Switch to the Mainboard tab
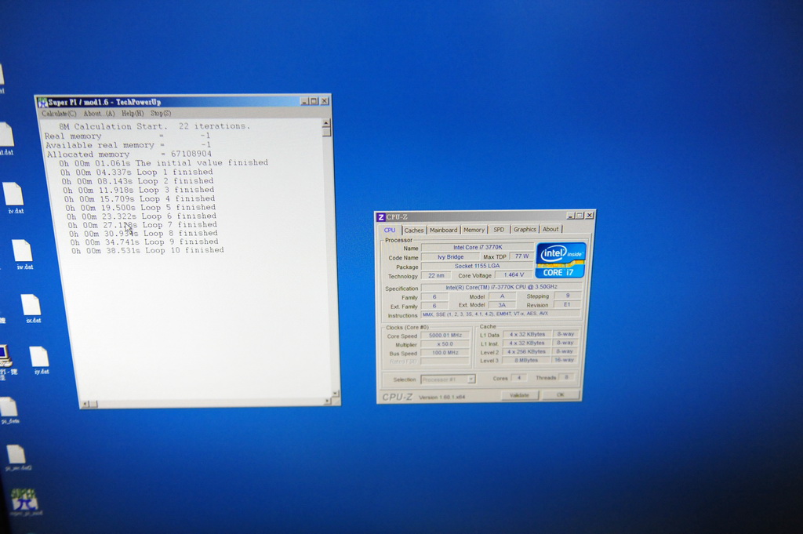This screenshot has width=803, height=534. 444,230
